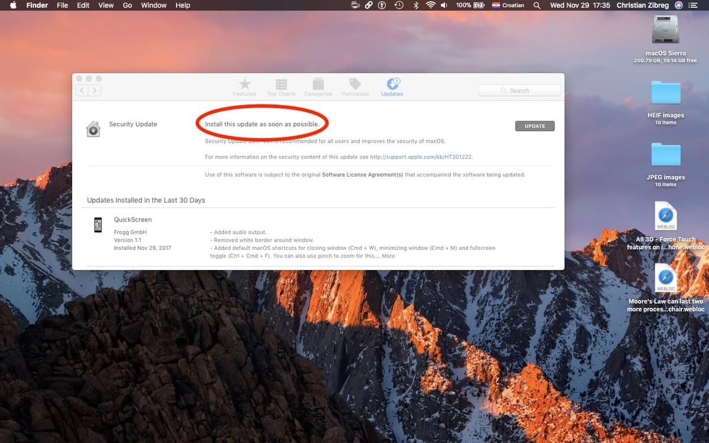Switch to the Top Charts tab

point(281,87)
